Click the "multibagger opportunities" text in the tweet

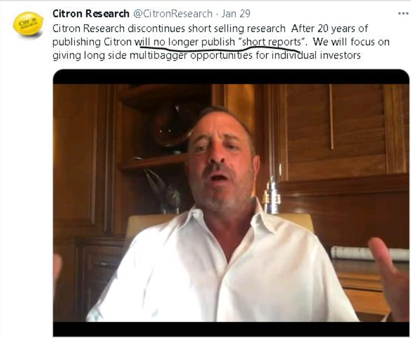(191, 56)
